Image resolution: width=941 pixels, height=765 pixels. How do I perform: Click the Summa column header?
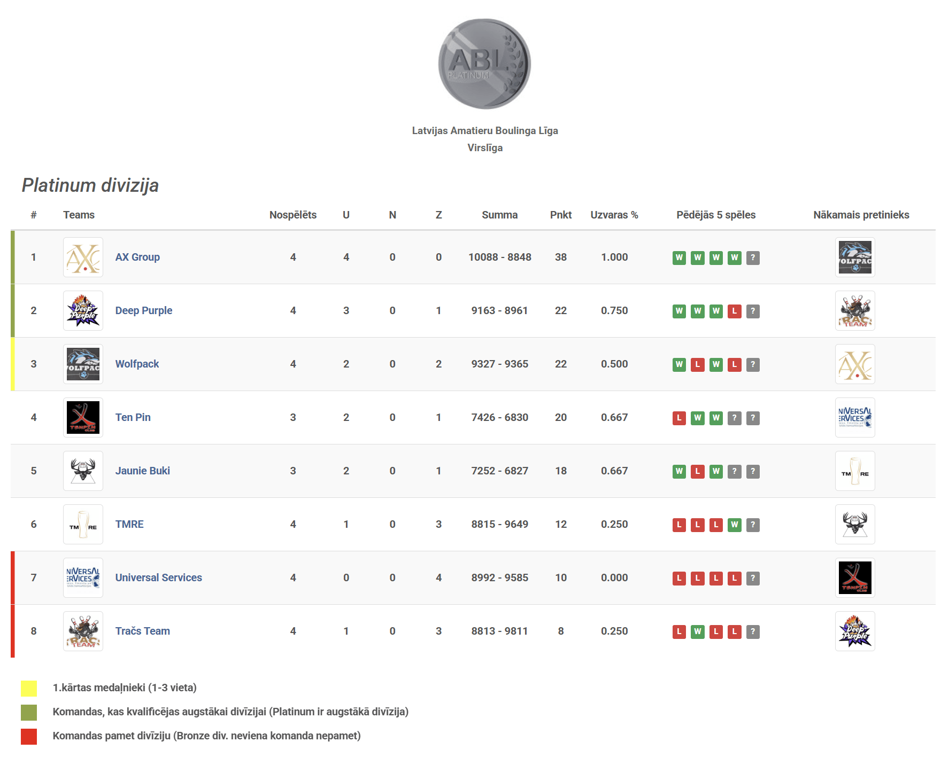(500, 215)
